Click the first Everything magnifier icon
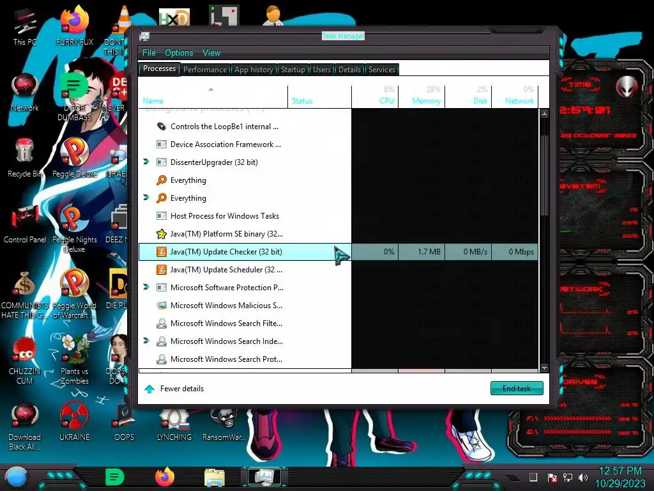The height and width of the screenshot is (491, 654). (162, 180)
